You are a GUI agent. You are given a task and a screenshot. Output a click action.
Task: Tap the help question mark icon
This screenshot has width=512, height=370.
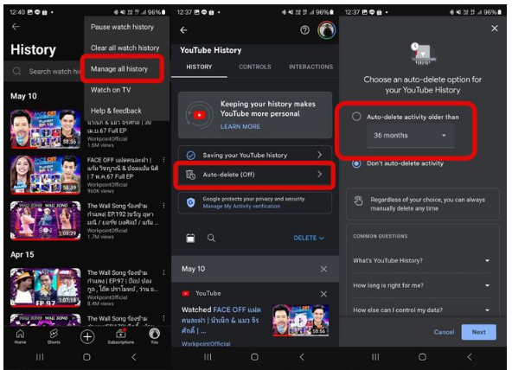point(304,30)
